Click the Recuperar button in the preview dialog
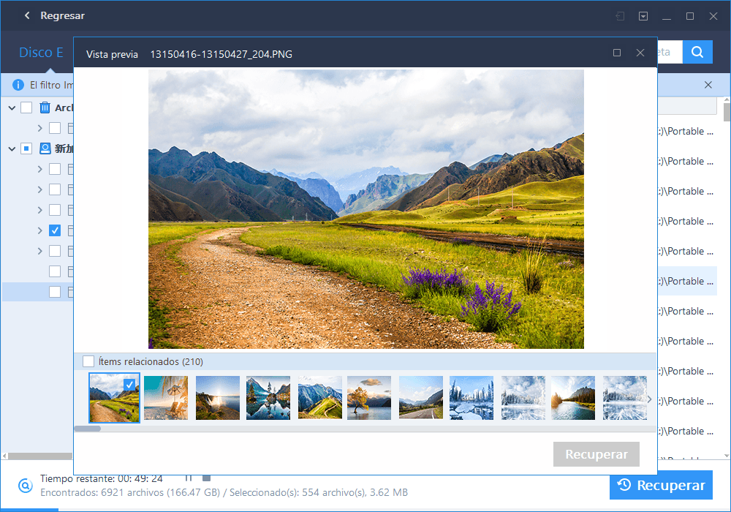 point(596,453)
